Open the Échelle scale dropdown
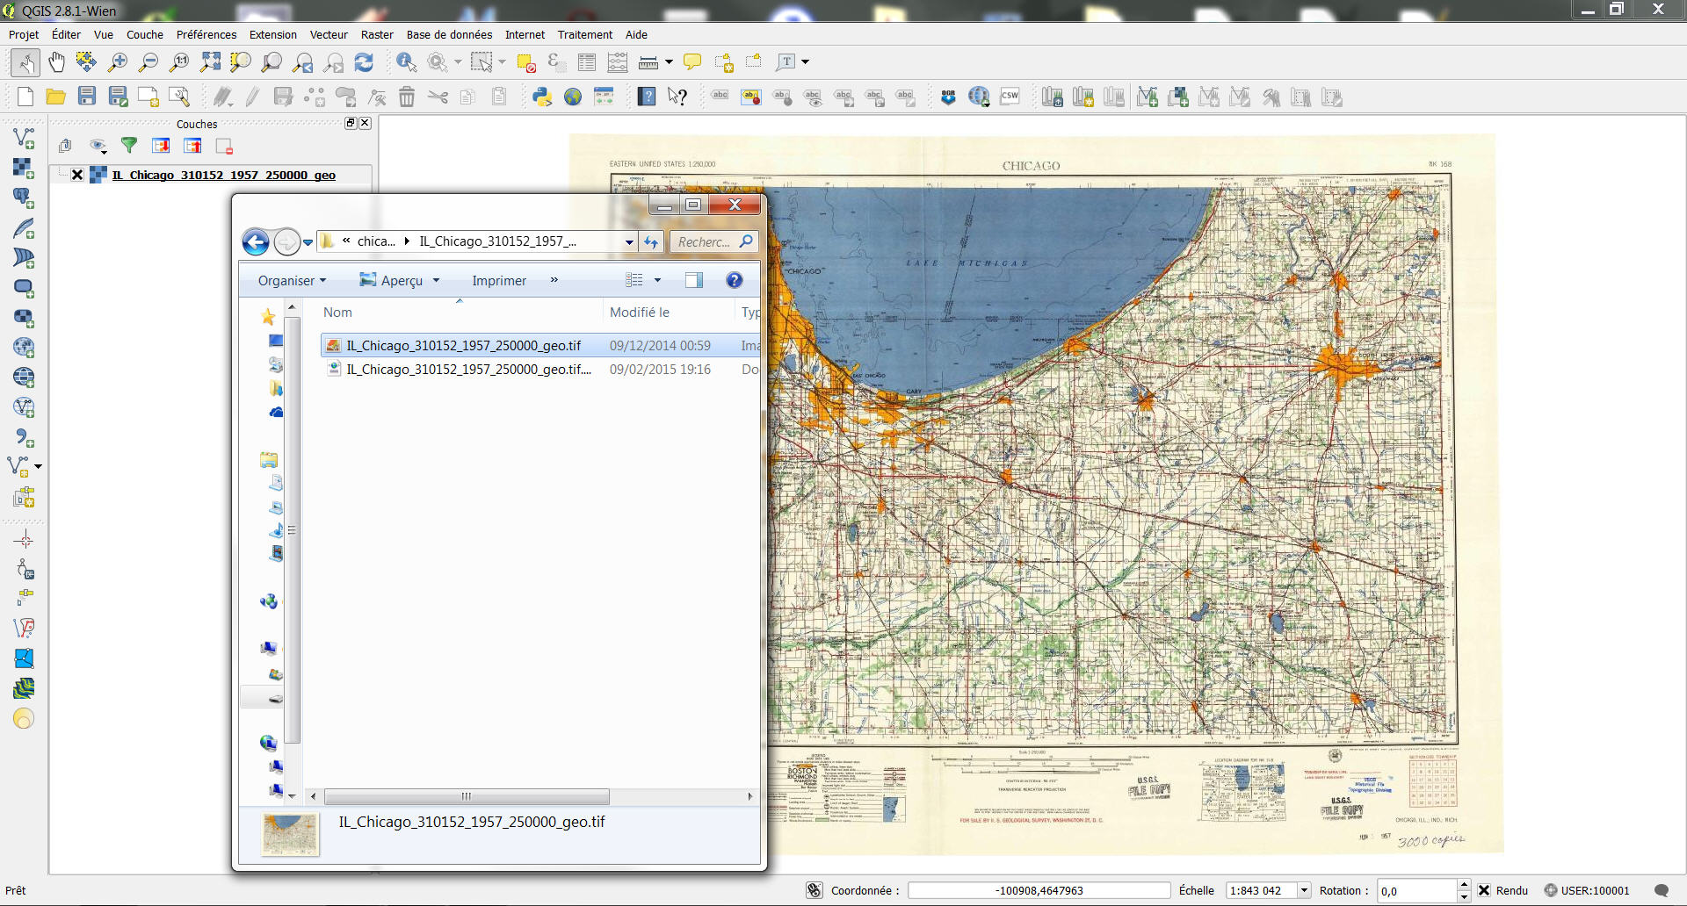Viewport: 1687px width, 906px height. pos(1304,890)
